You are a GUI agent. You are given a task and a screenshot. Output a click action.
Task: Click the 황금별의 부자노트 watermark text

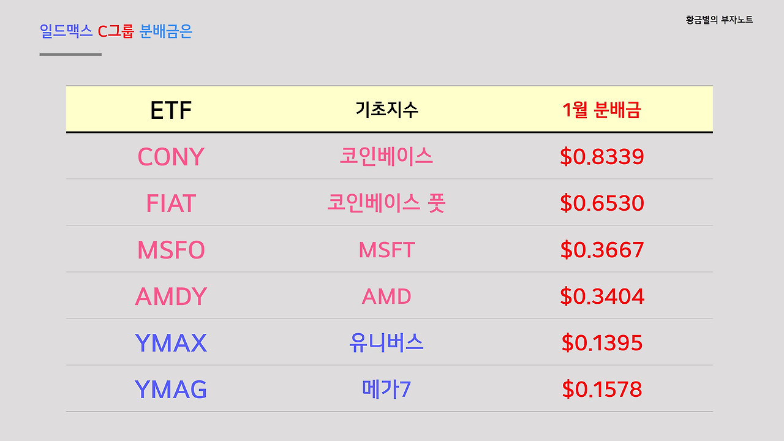719,20
